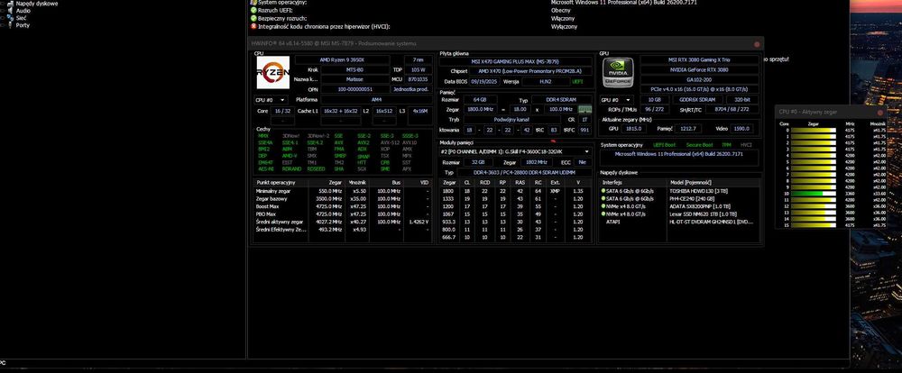Click the green status dot for PH4-CE240 drive

click(x=603, y=198)
